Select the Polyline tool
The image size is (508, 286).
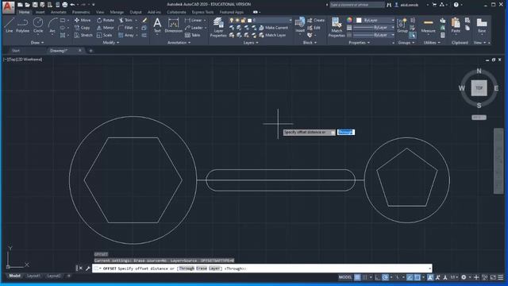[x=23, y=25]
